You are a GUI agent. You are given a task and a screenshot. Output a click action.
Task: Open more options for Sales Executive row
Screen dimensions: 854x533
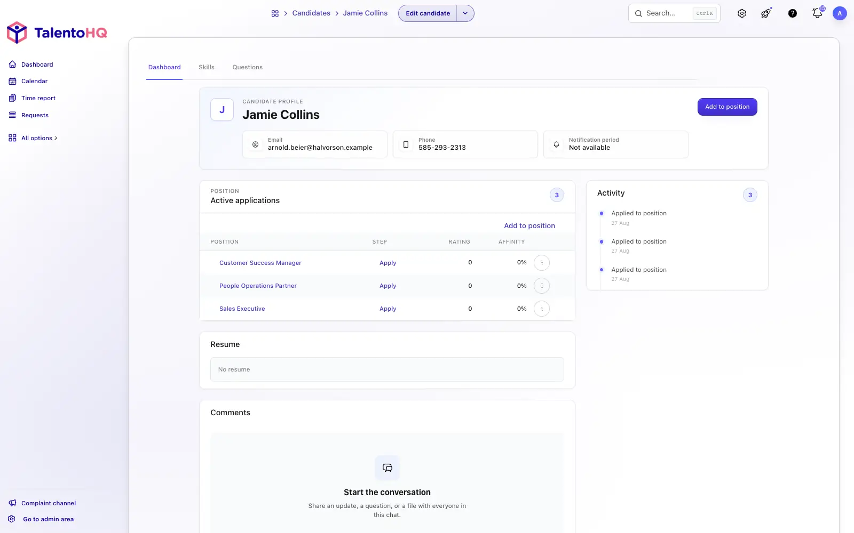tap(542, 309)
